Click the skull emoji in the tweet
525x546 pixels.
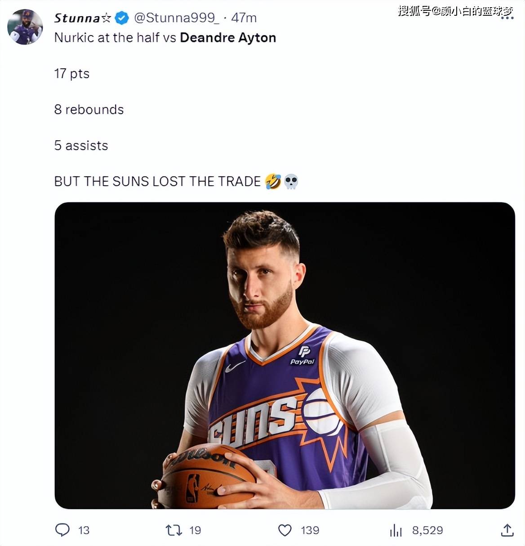coord(291,181)
